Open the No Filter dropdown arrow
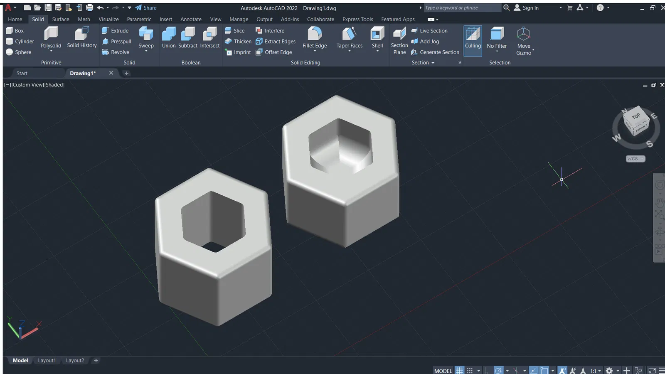The image size is (665, 374). (x=497, y=51)
